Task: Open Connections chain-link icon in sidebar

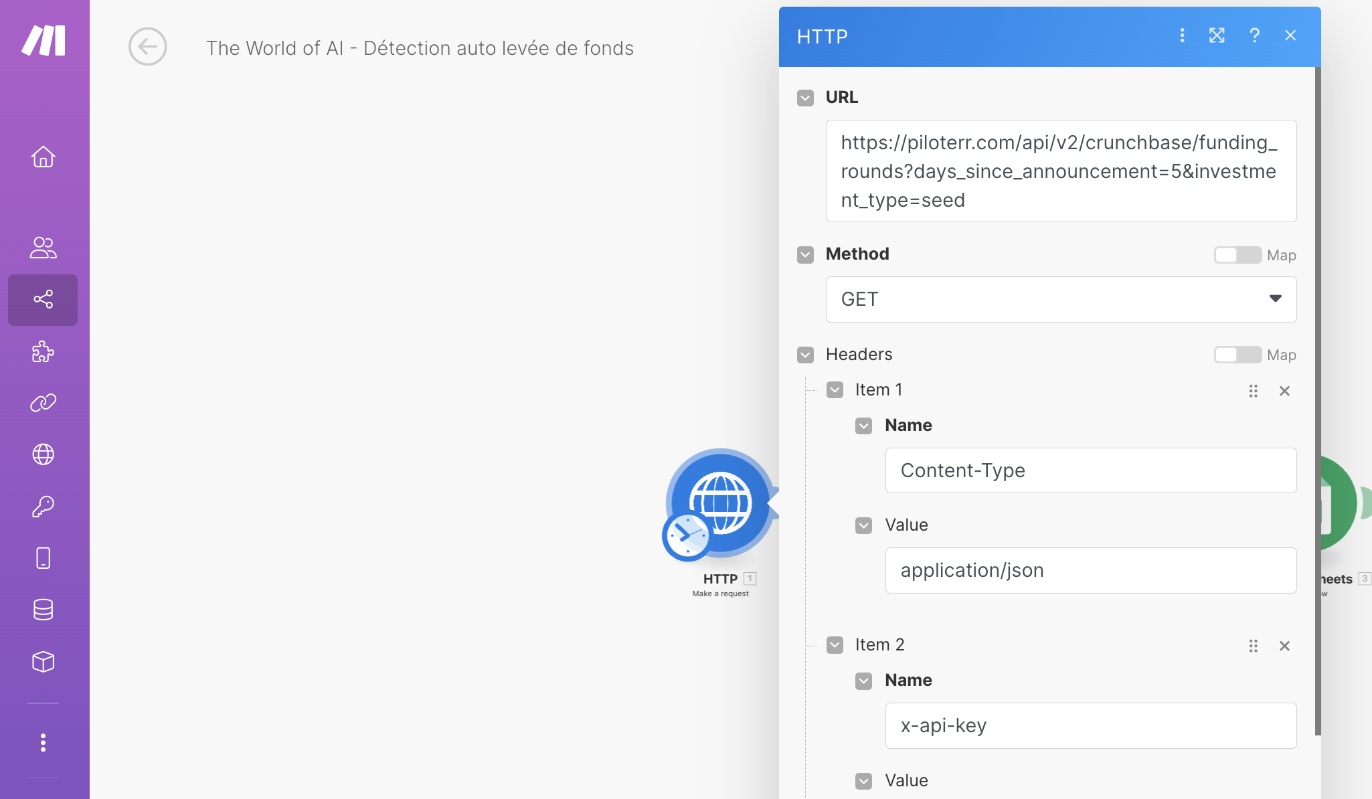Action: click(x=43, y=403)
